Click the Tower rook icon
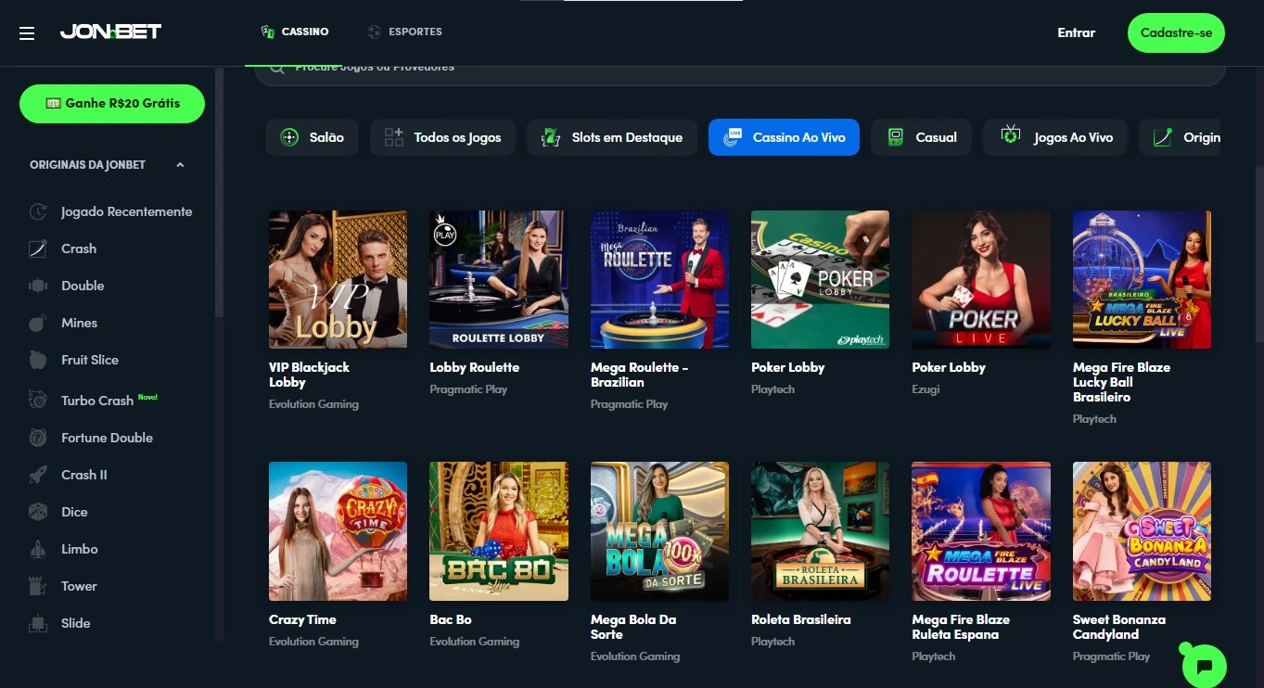The height and width of the screenshot is (688, 1264). 38,586
